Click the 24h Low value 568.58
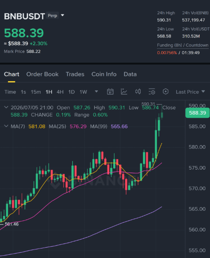This screenshot has width=210, height=258. pyautogui.click(x=164, y=36)
